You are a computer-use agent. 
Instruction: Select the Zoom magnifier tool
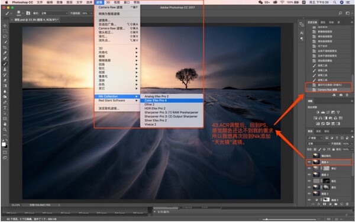[x=5, y=130]
